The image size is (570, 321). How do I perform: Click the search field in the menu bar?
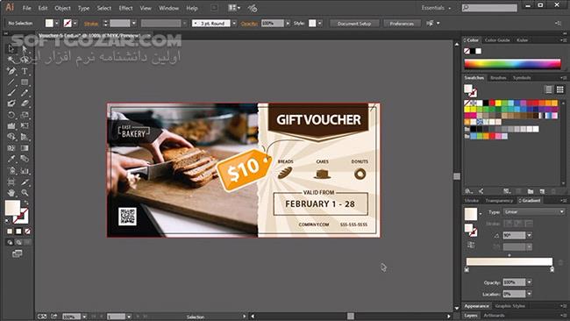(x=489, y=8)
